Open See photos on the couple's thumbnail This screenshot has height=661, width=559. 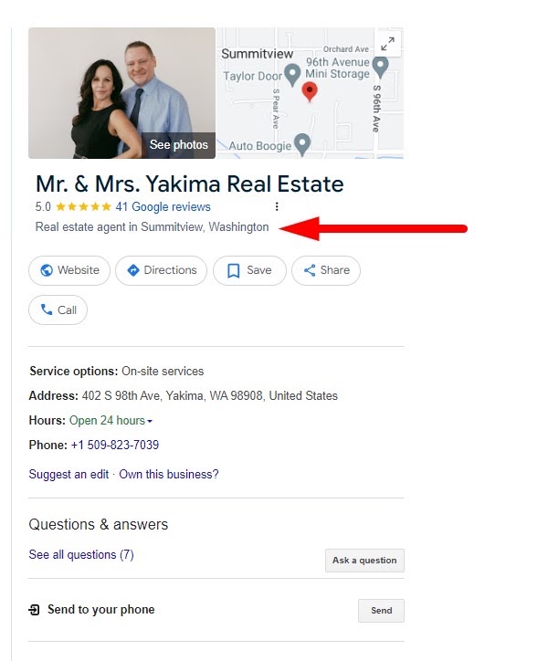click(178, 144)
